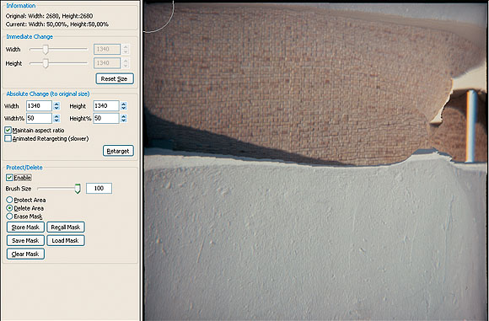Screen dimensions: 489x321
Task: Click the Brush Size value field
Action: click(99, 188)
